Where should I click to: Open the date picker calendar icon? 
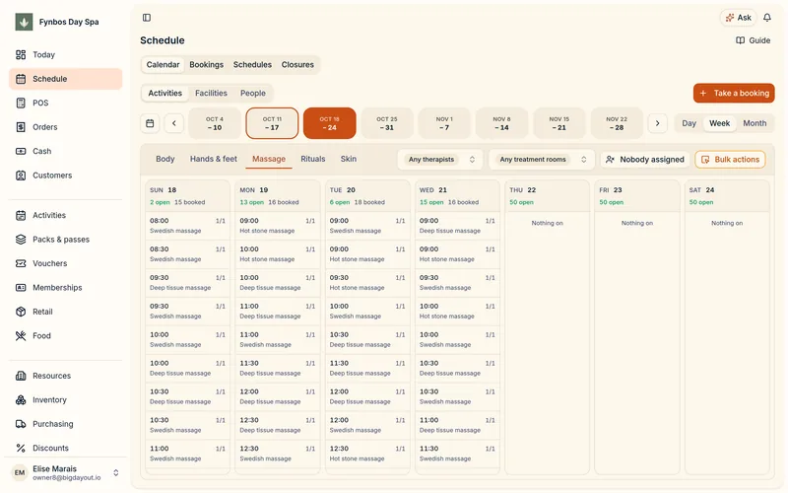click(150, 123)
